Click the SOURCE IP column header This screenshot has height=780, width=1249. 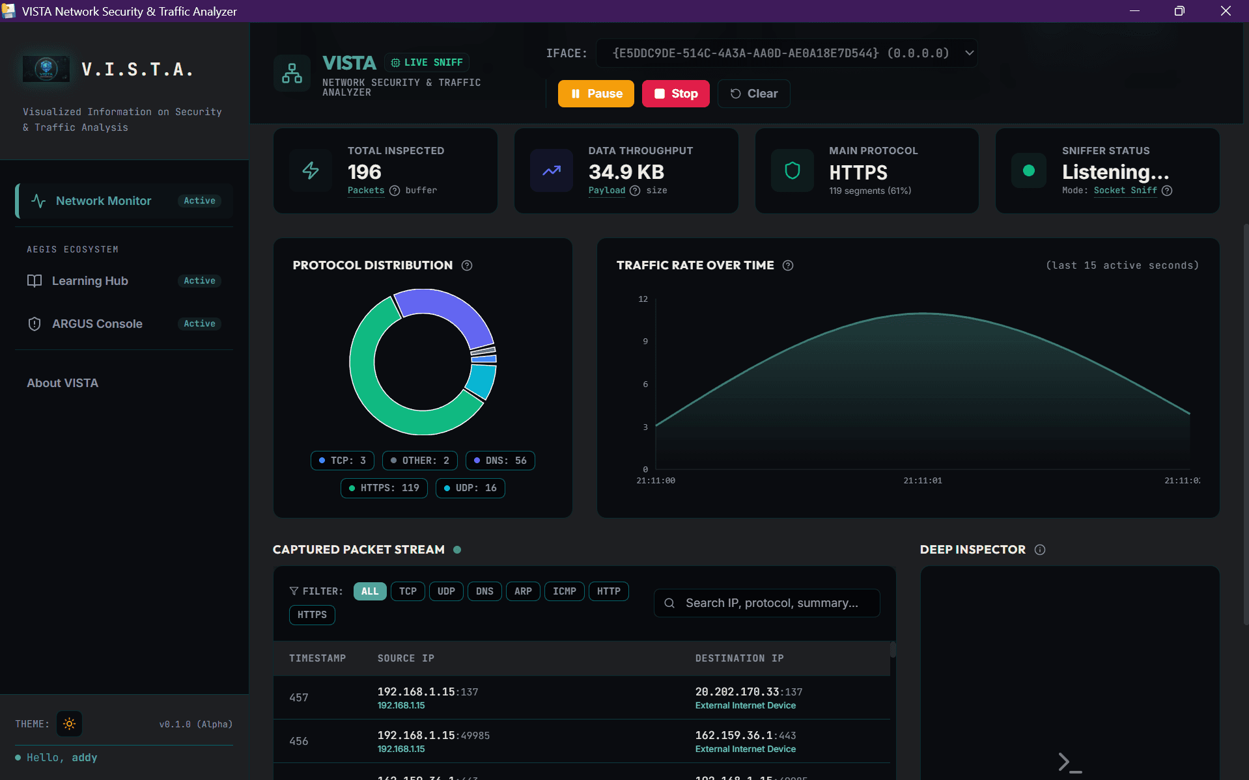pos(406,658)
